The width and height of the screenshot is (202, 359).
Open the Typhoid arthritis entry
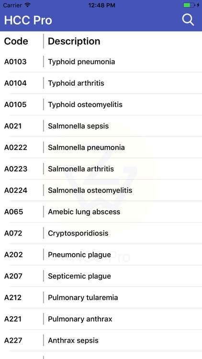101,83
